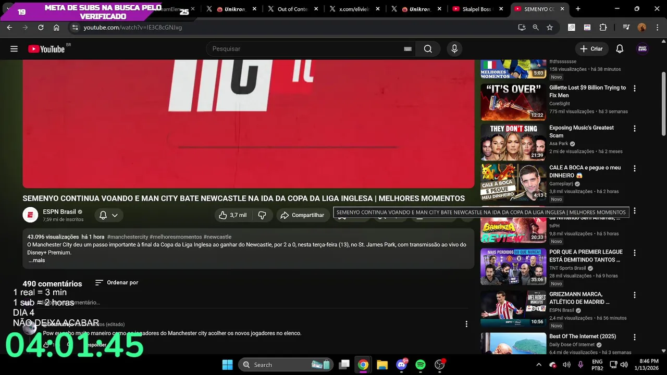Install app icon in the address bar
This screenshot has width=667, height=375.
pos(522,28)
